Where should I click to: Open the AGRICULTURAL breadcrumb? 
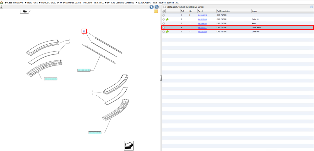pyautogui.click(x=48, y=3)
